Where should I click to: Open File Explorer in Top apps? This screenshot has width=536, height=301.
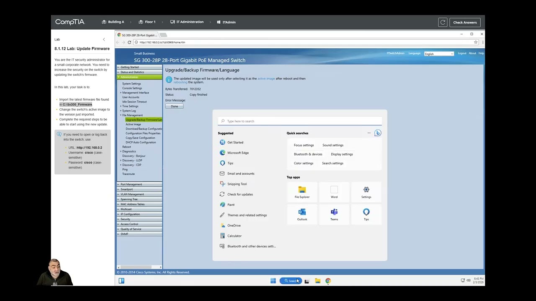tap(302, 192)
